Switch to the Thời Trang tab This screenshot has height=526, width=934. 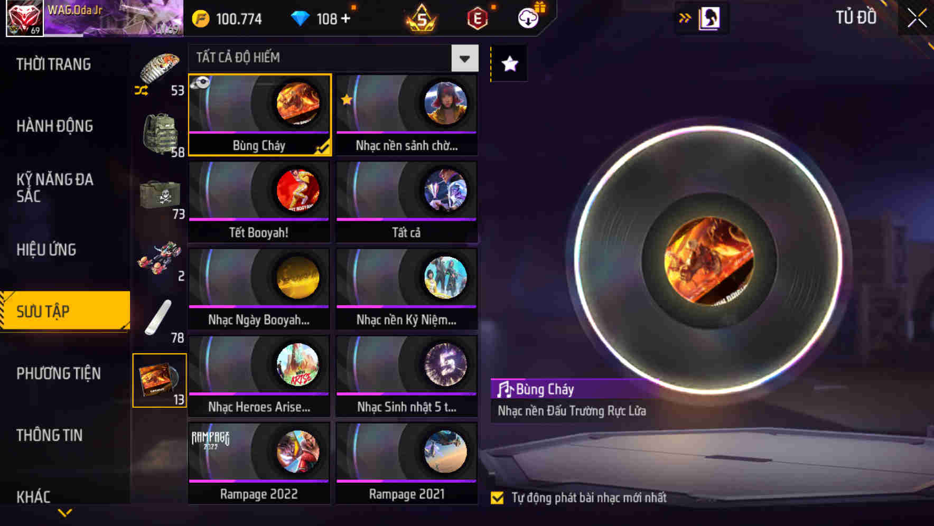click(54, 64)
